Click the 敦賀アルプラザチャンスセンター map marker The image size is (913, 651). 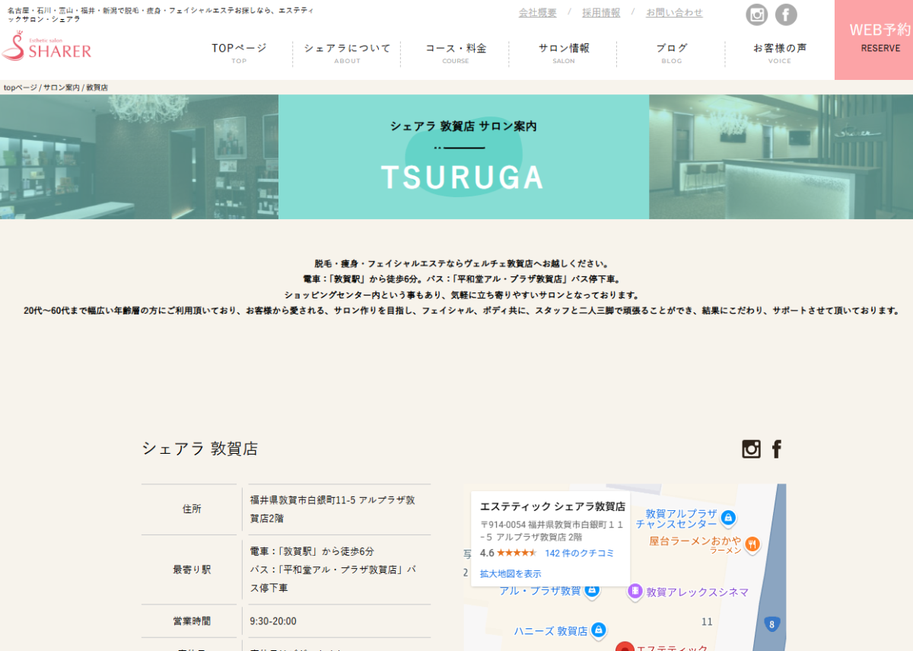click(x=728, y=518)
